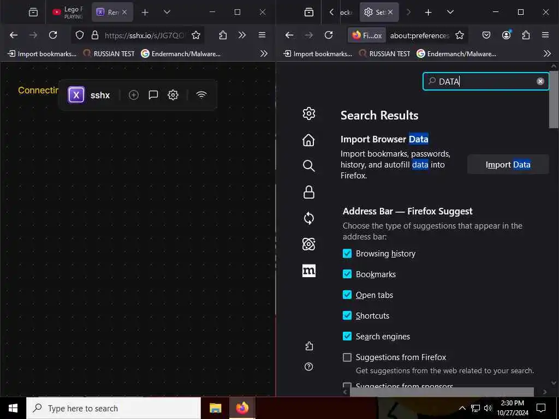This screenshot has height=419, width=559.
Task: Open extensions icon in left window toolbar
Action: tap(223, 35)
